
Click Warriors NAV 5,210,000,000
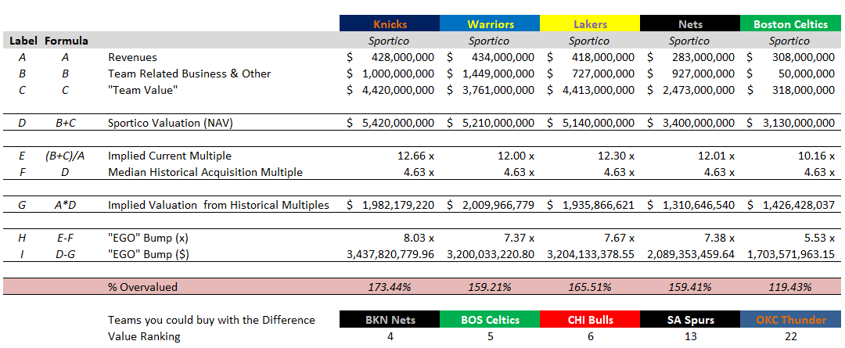pyautogui.click(x=498, y=124)
